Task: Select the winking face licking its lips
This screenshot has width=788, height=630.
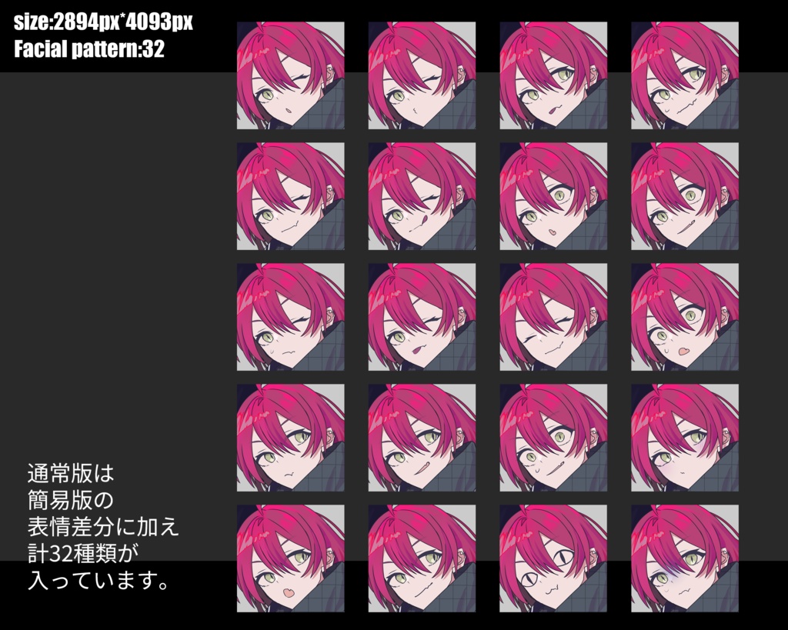Action: (x=422, y=196)
